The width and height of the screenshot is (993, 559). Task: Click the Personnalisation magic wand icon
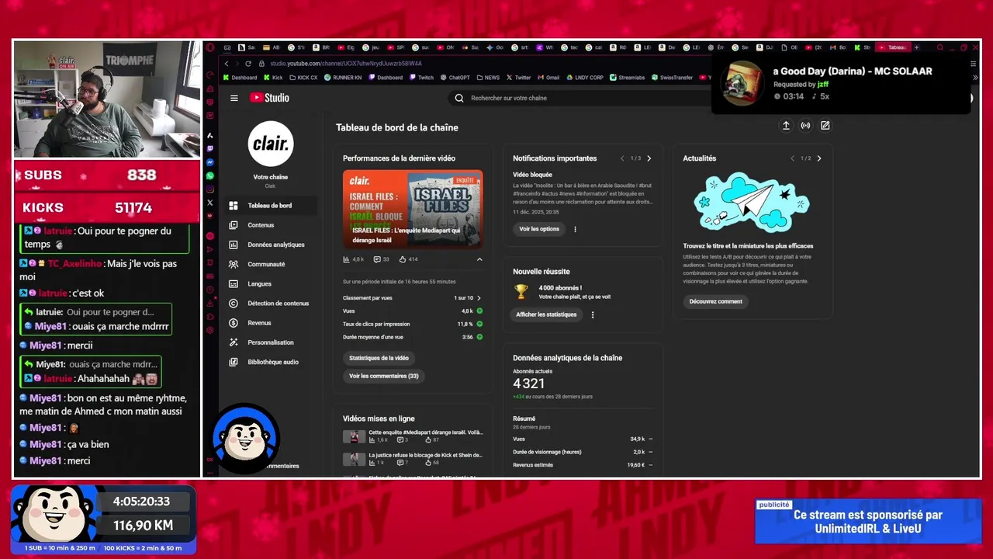(234, 342)
